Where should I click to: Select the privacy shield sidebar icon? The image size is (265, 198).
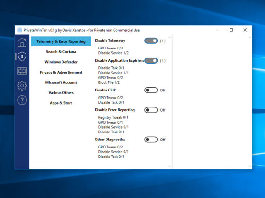(22, 57)
